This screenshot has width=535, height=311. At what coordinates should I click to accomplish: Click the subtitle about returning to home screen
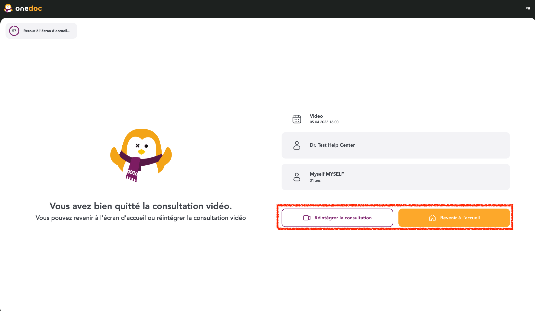(x=141, y=218)
